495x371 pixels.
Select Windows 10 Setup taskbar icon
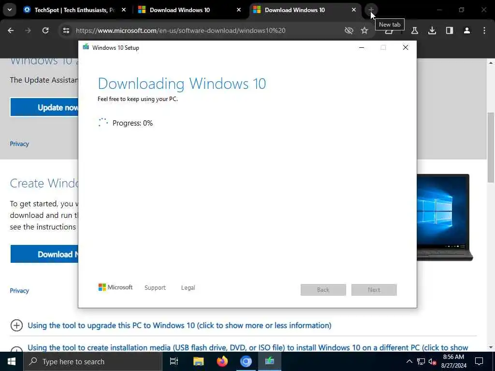(270, 361)
